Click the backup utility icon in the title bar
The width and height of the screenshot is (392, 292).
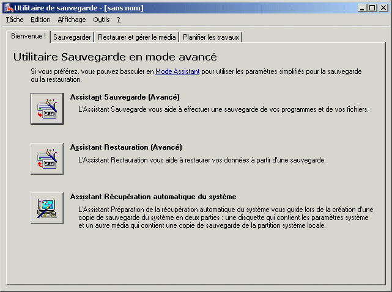[x=8, y=7]
